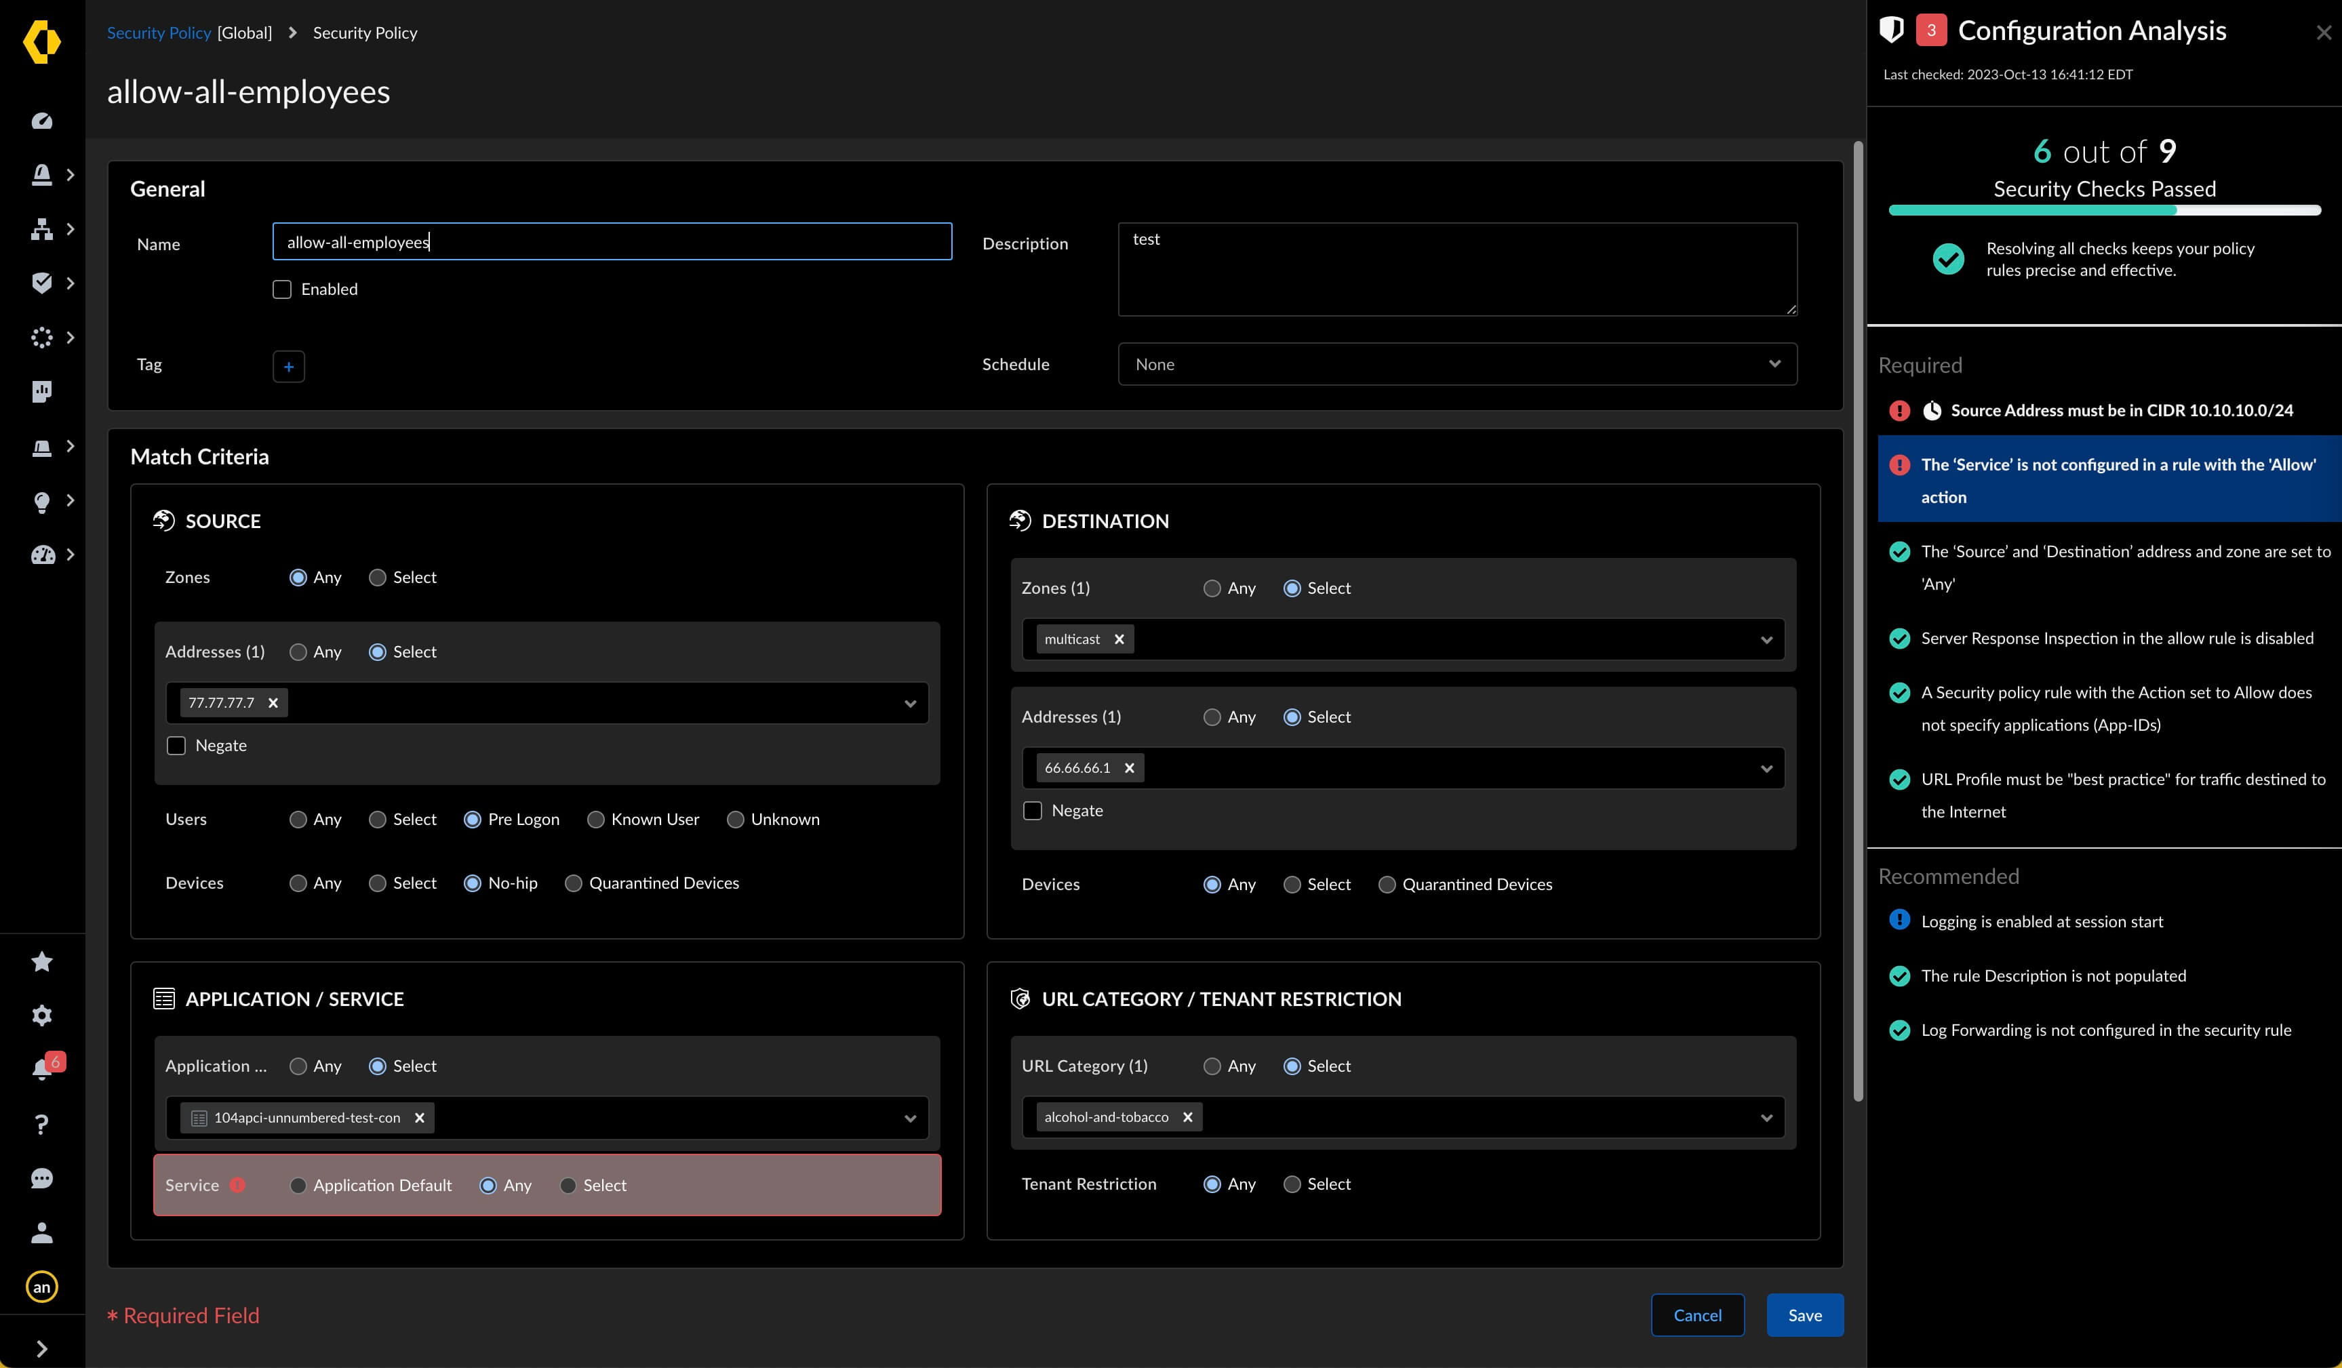Open the network topology section in the sidebar

42,230
